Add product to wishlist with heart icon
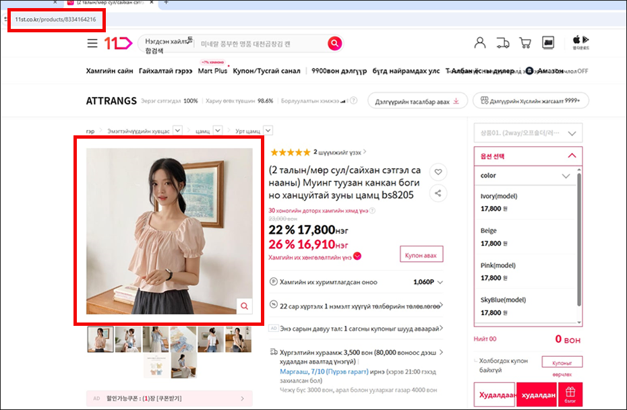 click(x=438, y=172)
